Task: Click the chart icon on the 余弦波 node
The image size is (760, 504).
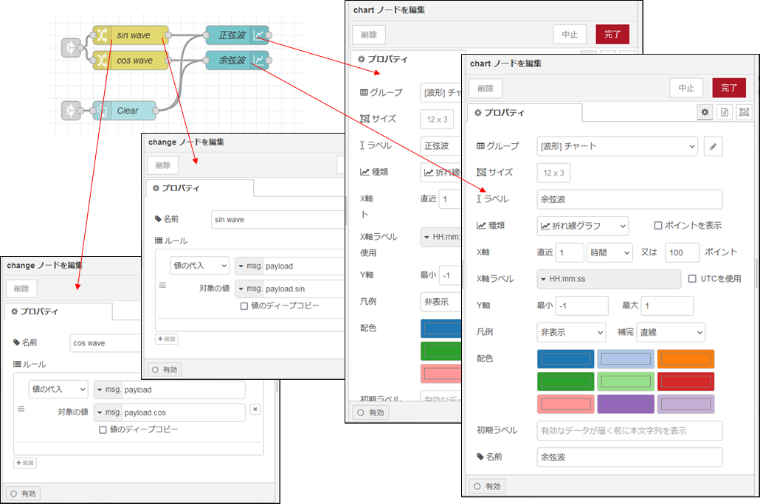Action: pyautogui.click(x=259, y=60)
